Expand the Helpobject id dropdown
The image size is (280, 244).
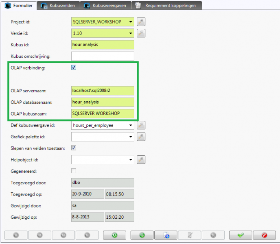[131, 160]
